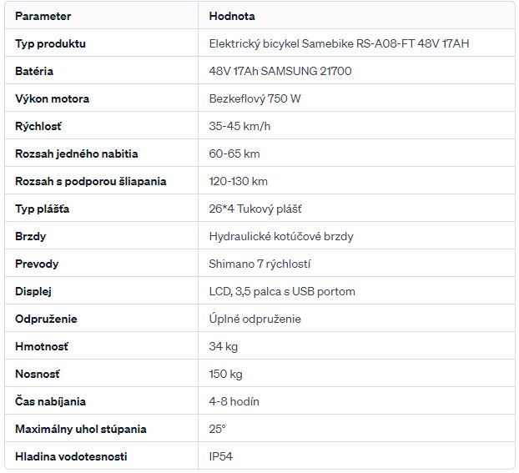Select the Batéria row label
This screenshot has height=473, width=519.
tap(34, 71)
